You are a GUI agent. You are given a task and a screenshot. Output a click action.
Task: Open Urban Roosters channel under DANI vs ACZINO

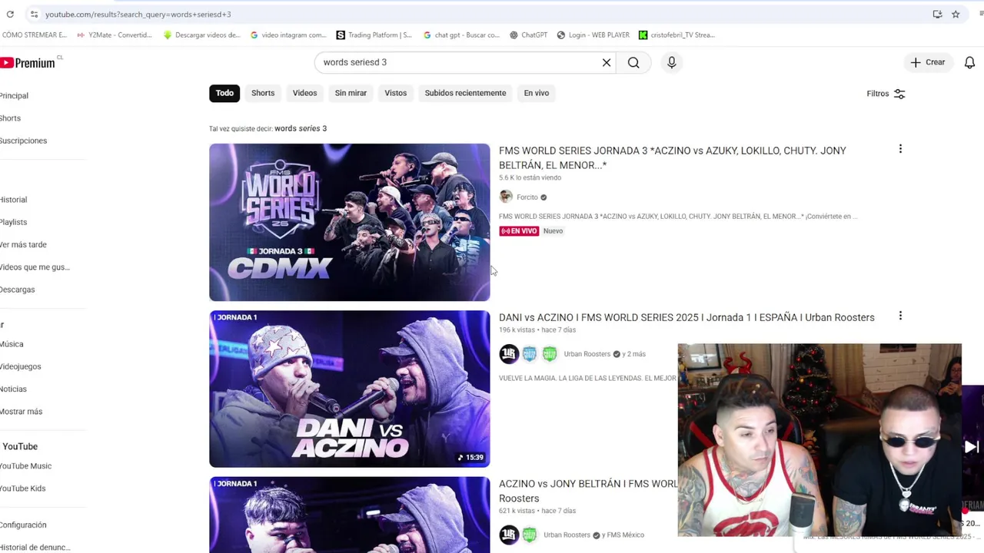coord(587,354)
